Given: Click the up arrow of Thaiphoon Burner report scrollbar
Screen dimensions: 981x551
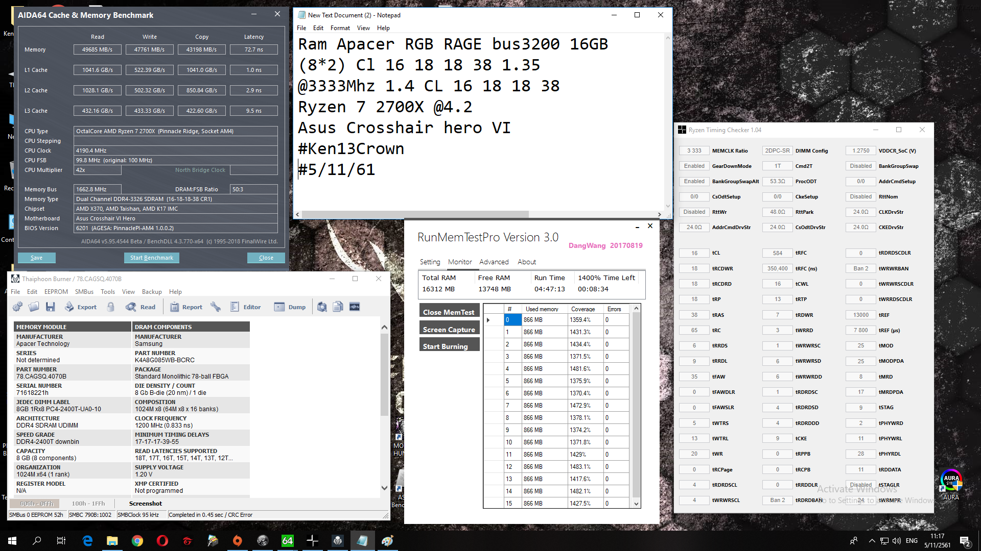Looking at the screenshot, I should click(x=384, y=327).
